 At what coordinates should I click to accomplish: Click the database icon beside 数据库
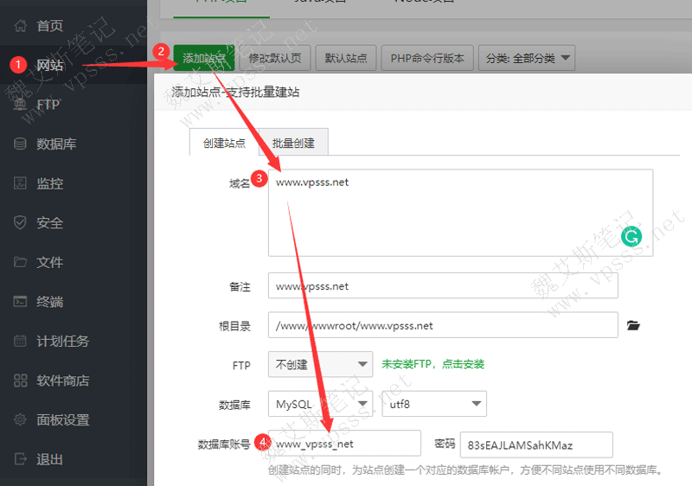21,144
